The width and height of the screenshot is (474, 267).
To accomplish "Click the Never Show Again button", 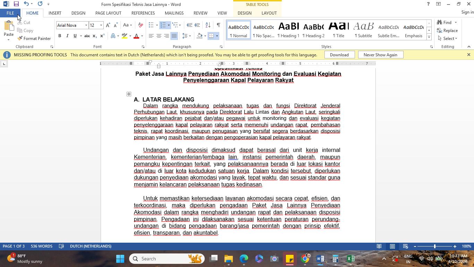I will pos(380,55).
